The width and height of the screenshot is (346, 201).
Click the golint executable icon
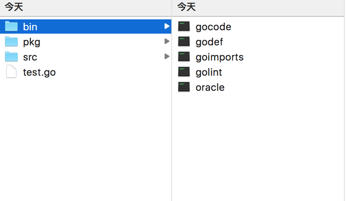184,72
